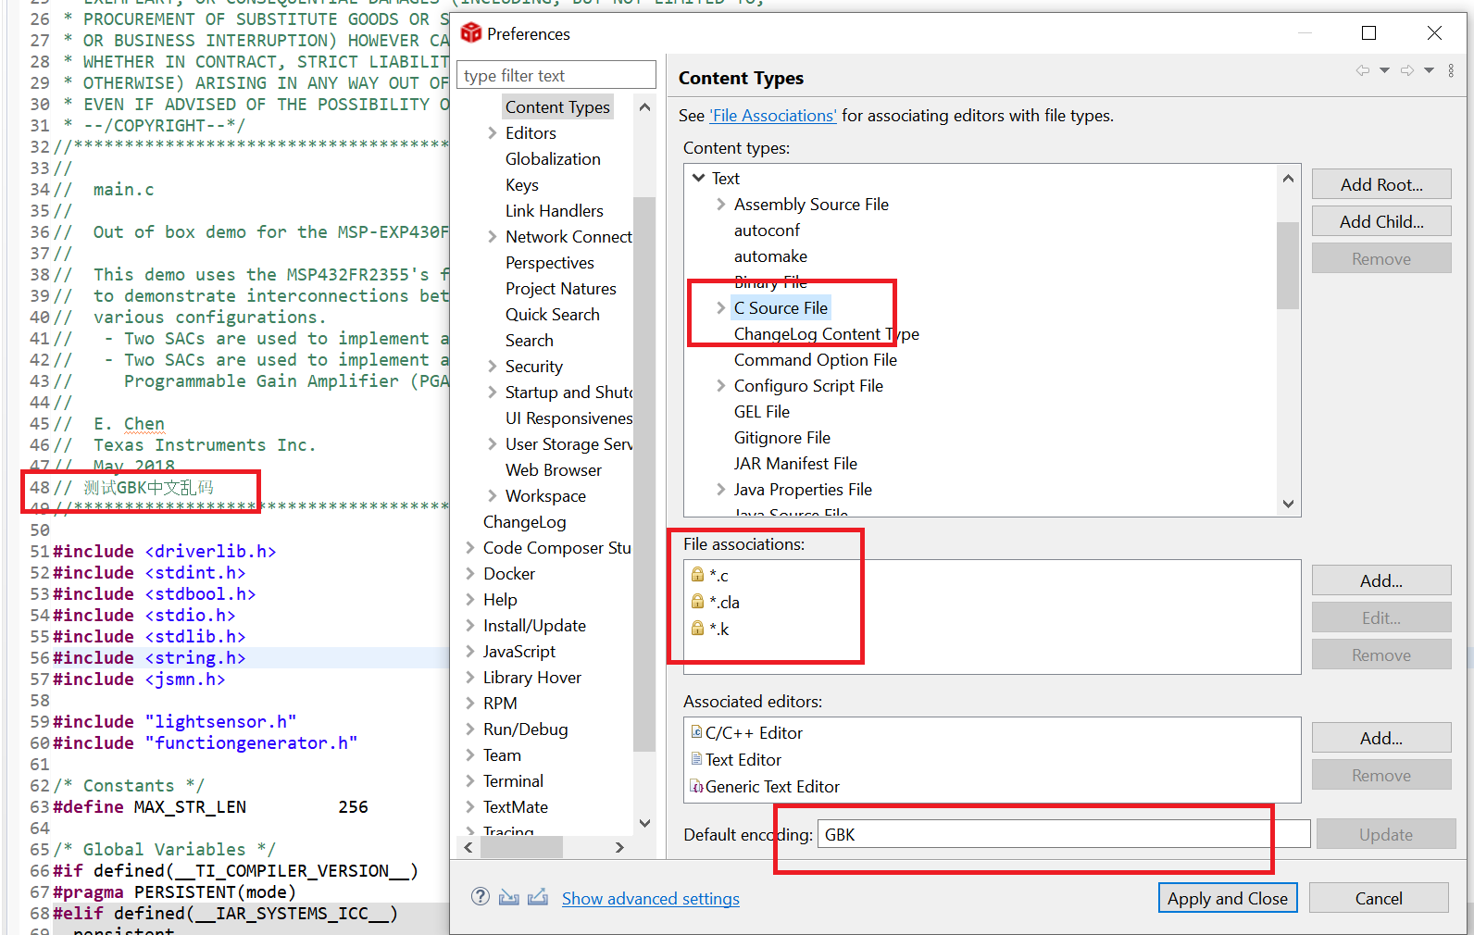
Task: Click the forward navigation arrow icon
Action: coord(1407,70)
